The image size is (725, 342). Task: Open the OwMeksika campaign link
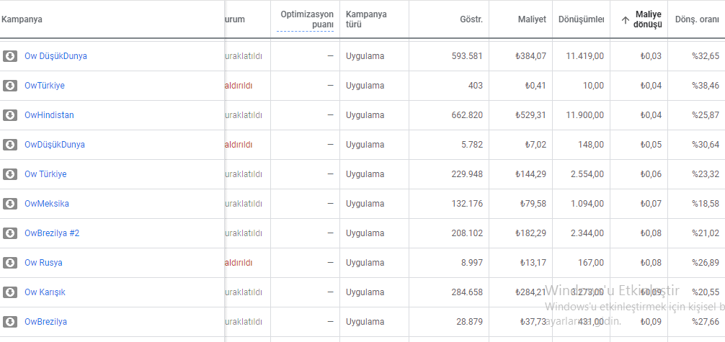pos(47,204)
